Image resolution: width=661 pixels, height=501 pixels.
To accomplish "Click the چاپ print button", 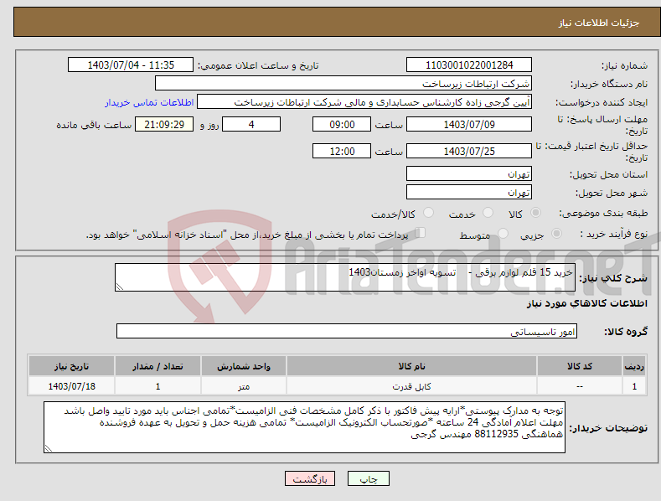I will pyautogui.click(x=369, y=478).
